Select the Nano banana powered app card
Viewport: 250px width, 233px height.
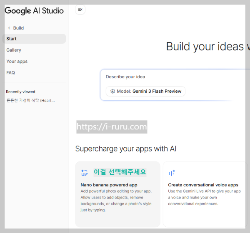[117, 194]
